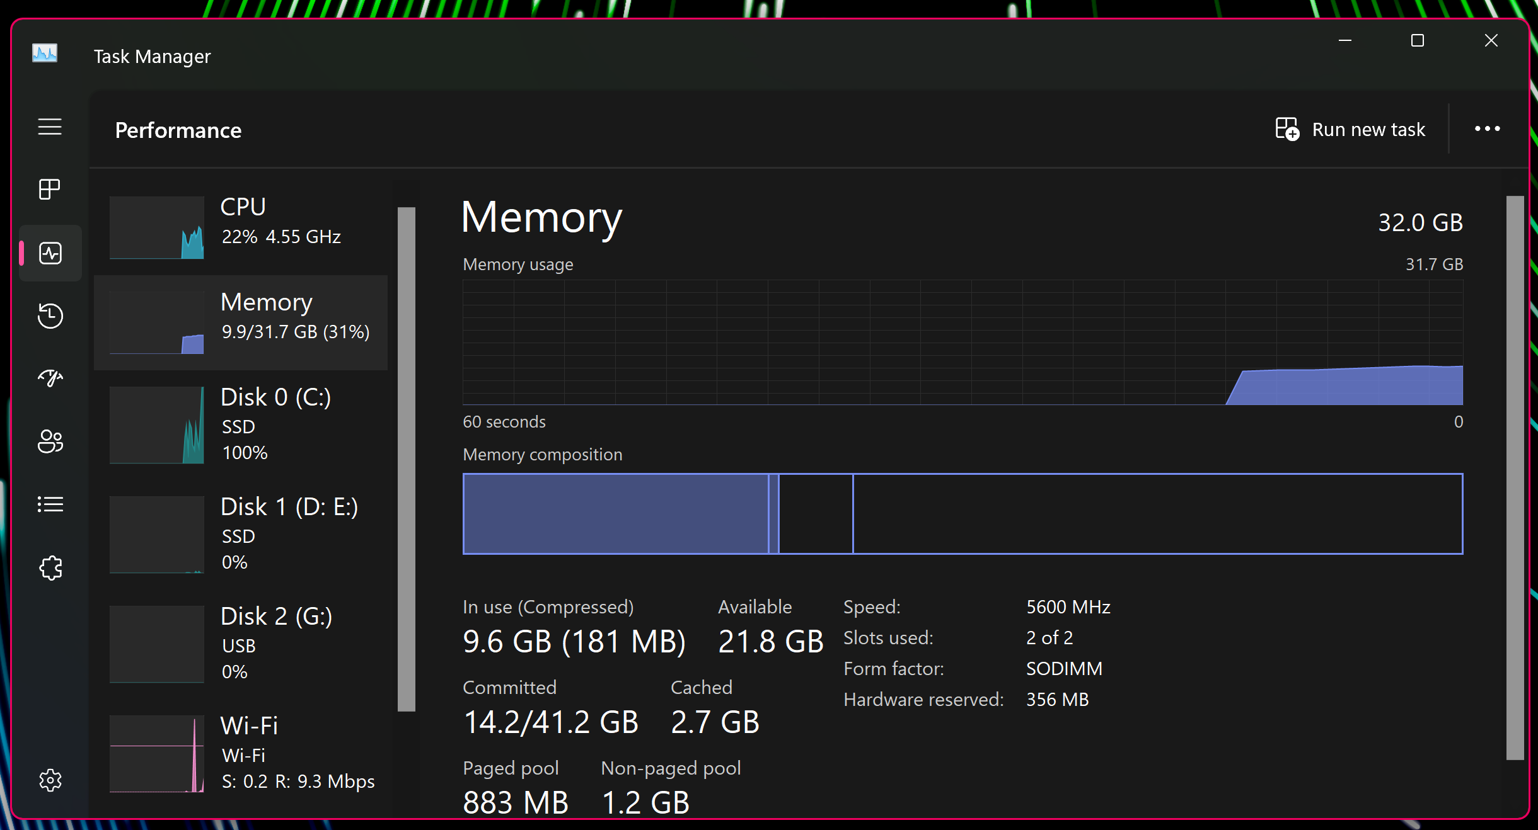
Task: Select Disk 2 (G:) USB resource
Action: pyautogui.click(x=241, y=644)
